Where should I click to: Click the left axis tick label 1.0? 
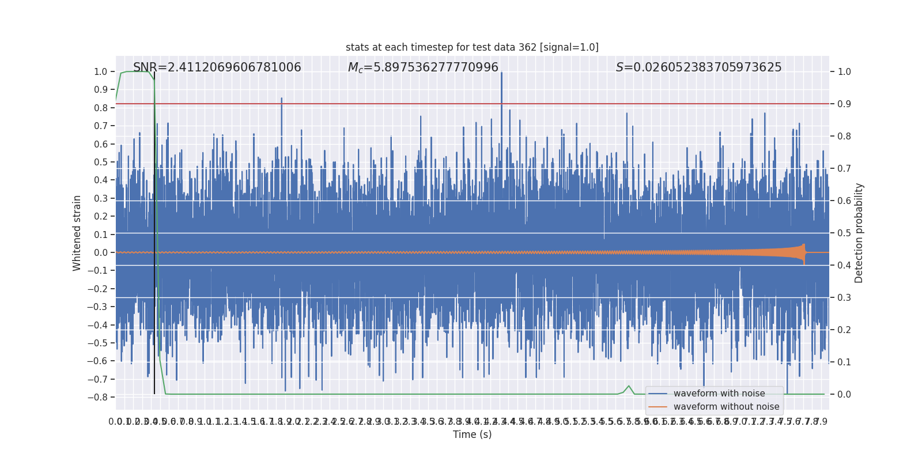101,71
